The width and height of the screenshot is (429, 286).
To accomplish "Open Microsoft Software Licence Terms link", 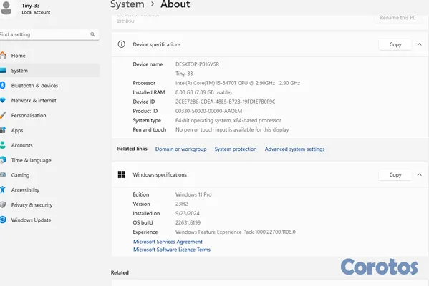I will click(x=172, y=250).
